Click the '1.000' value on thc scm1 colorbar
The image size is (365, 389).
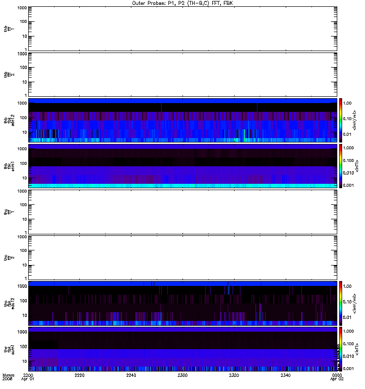[x=348, y=331]
